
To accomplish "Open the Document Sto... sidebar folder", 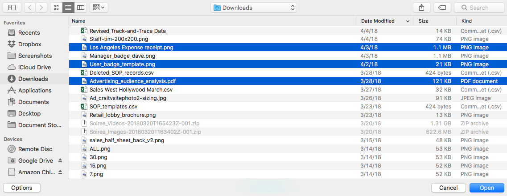I will click(34, 125).
